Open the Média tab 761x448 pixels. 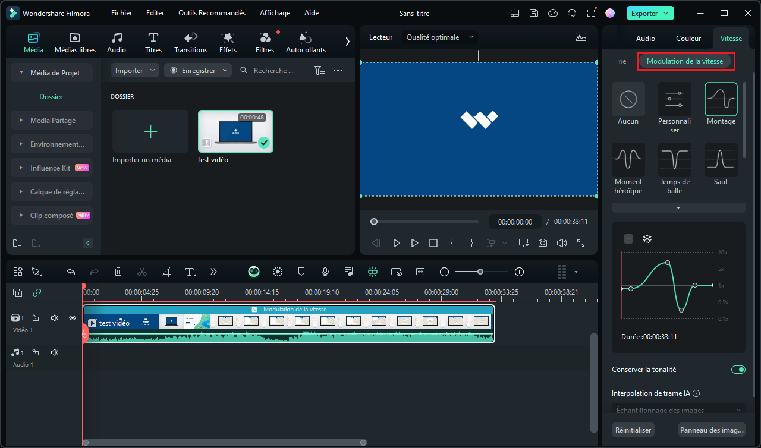click(x=33, y=43)
